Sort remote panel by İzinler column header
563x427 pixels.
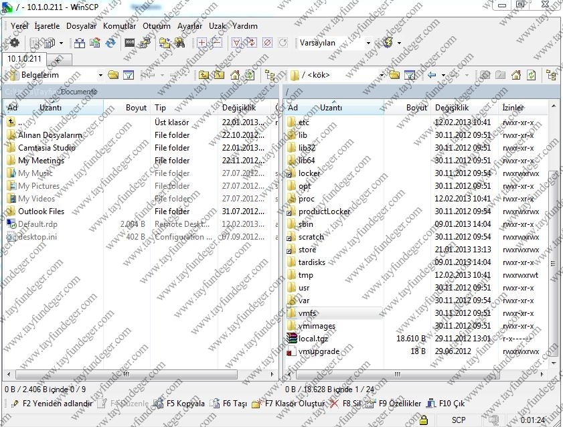(x=524, y=108)
